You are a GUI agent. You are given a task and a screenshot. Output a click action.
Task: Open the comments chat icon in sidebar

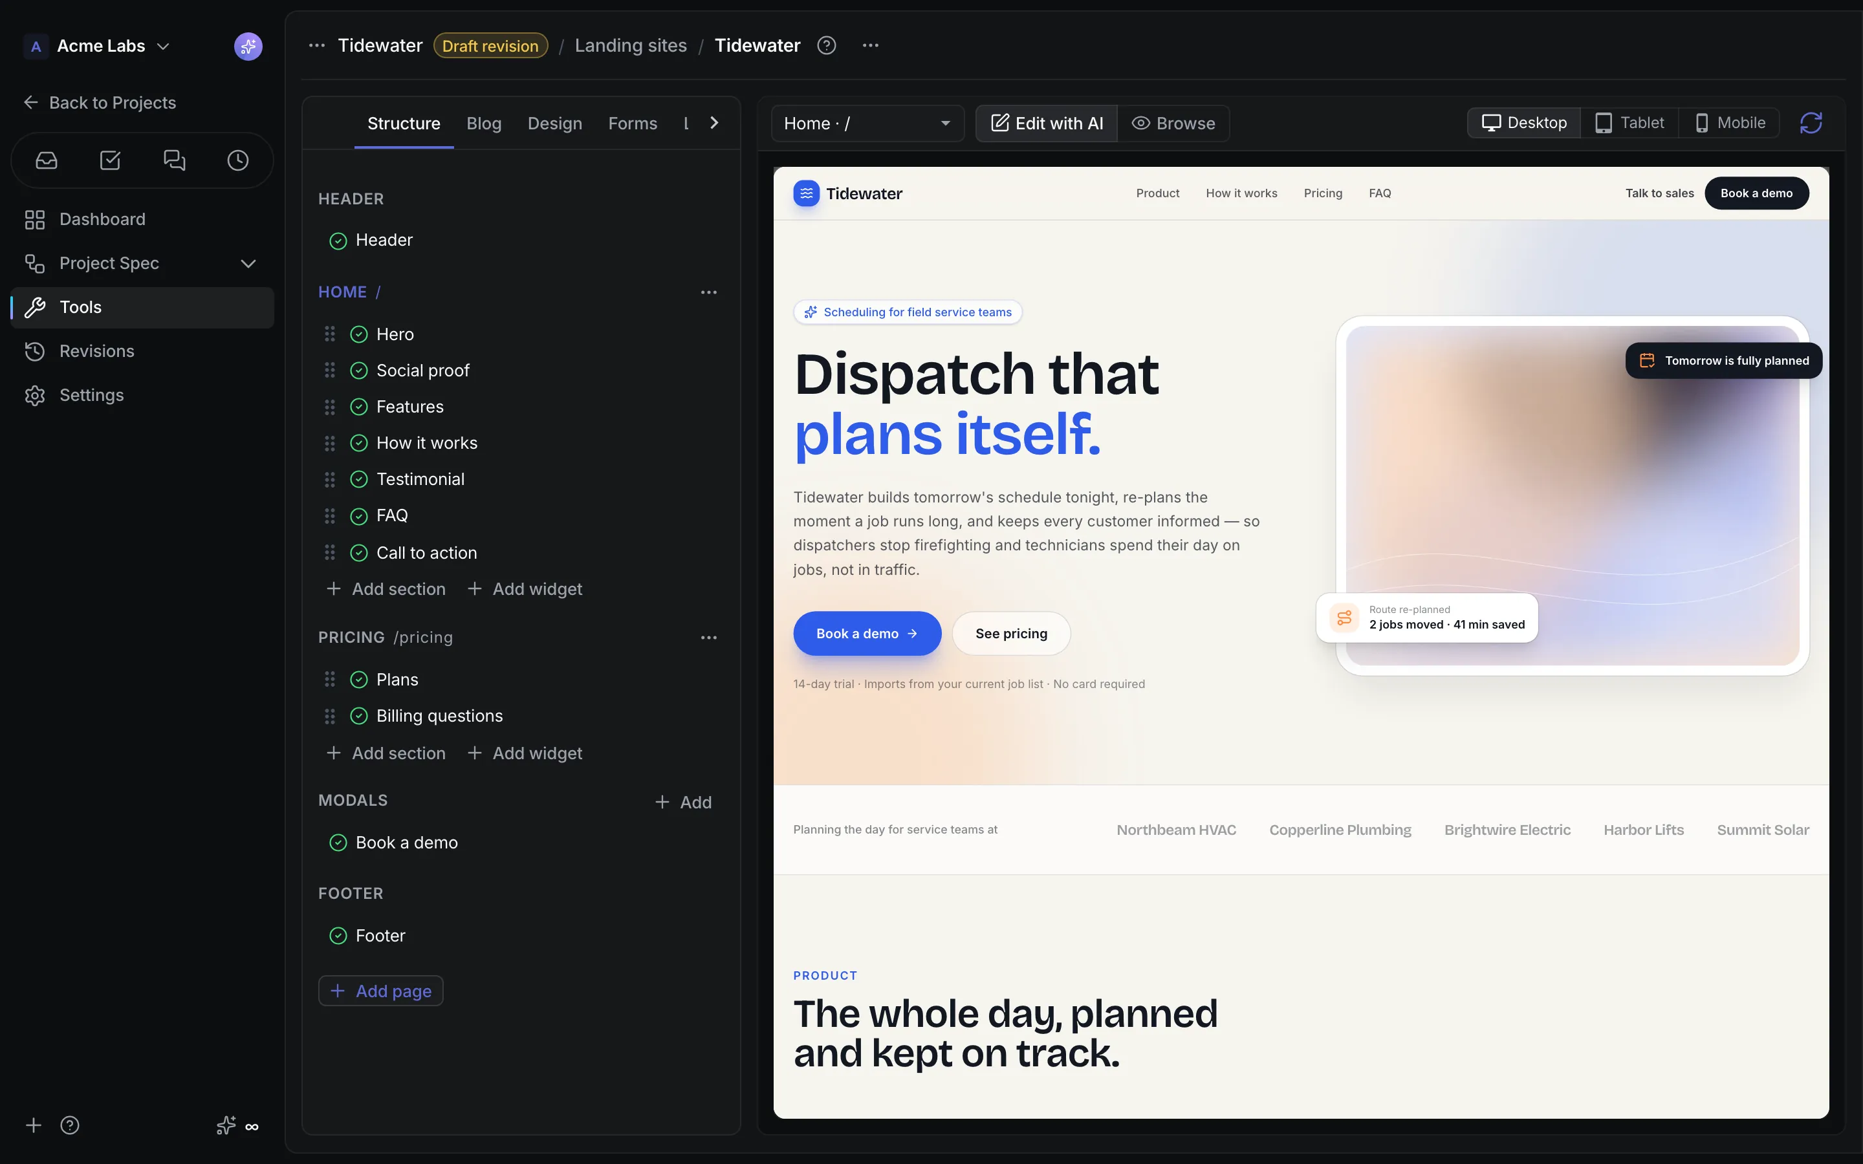pos(175,160)
